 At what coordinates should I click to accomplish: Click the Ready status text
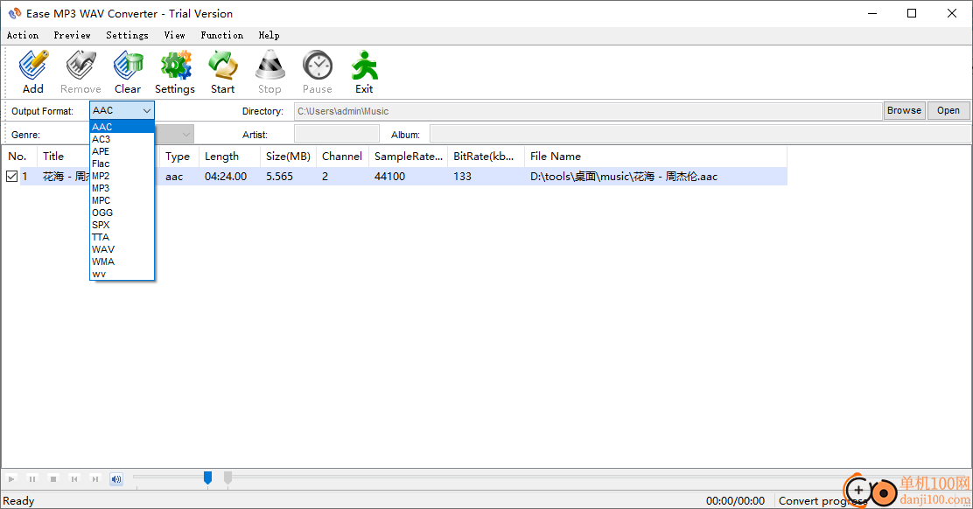coord(18,501)
